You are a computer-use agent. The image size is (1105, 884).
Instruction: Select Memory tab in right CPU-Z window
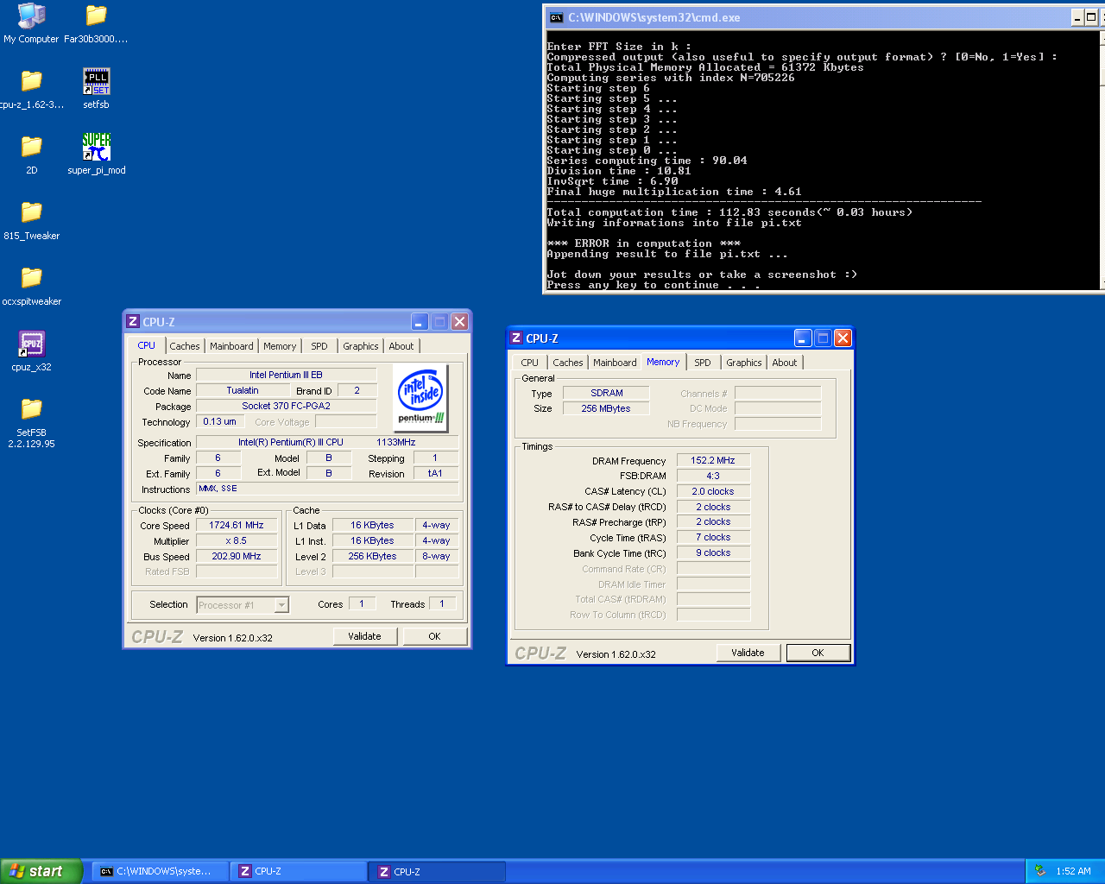click(x=663, y=362)
